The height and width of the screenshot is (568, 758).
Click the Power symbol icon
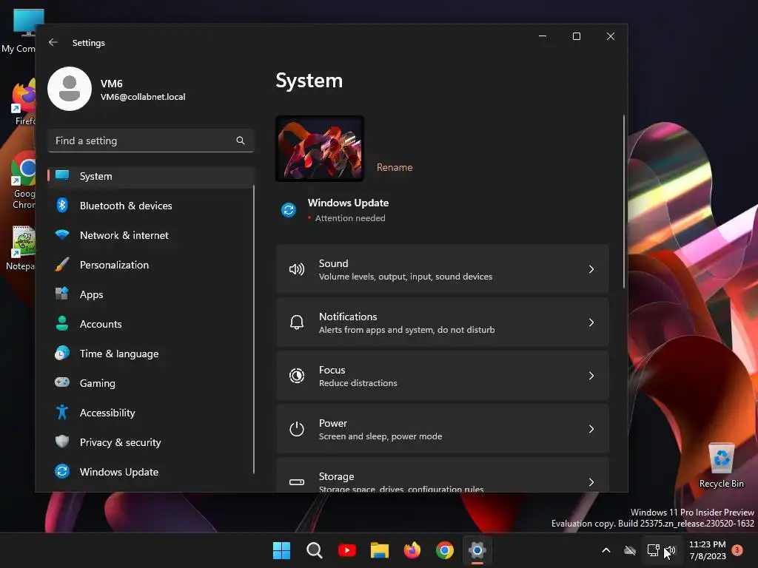(297, 429)
